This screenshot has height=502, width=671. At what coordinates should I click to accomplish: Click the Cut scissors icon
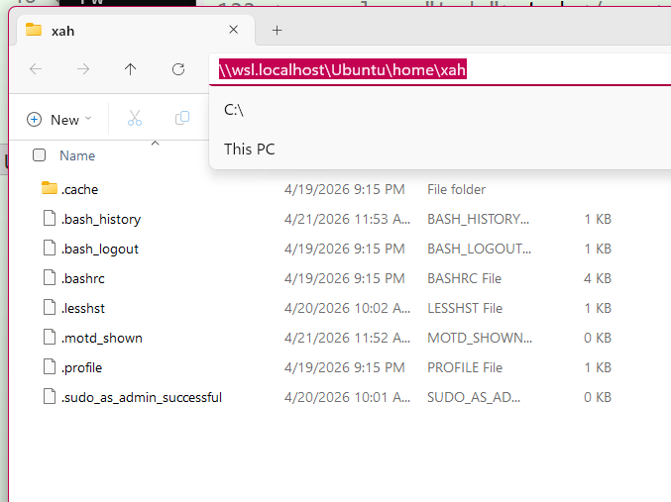point(135,118)
